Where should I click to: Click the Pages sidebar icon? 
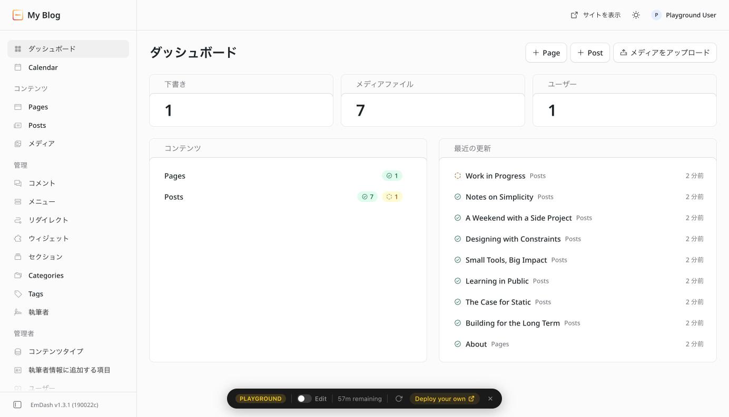click(18, 107)
